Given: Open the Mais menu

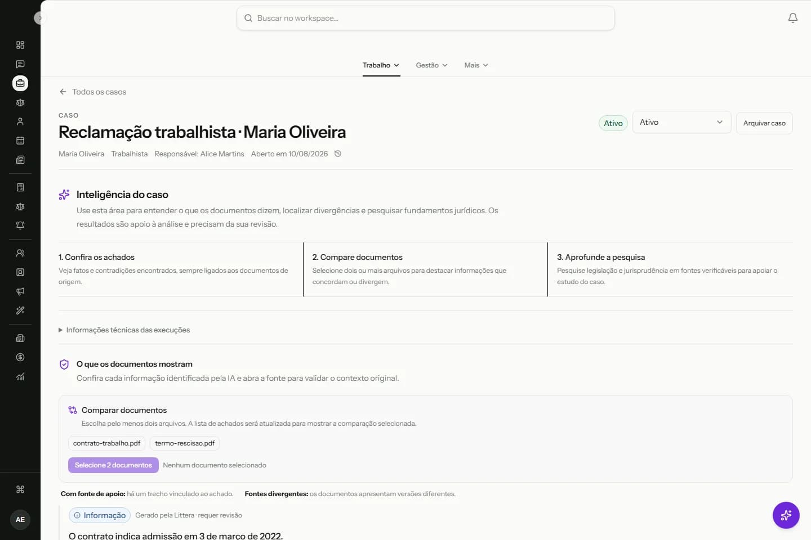Looking at the screenshot, I should click(476, 65).
